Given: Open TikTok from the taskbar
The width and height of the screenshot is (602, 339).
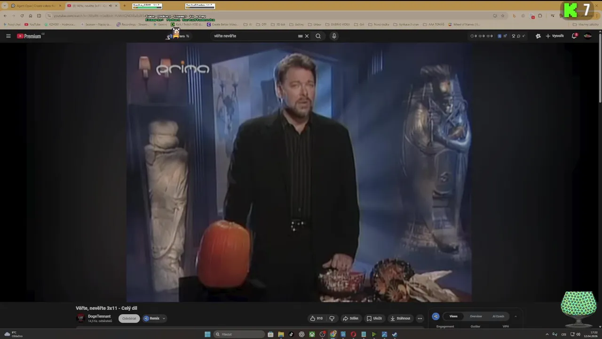Looking at the screenshot, I should pos(291,334).
